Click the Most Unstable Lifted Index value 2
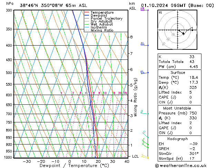Screen dimensions: 217x168 (191, 123)
